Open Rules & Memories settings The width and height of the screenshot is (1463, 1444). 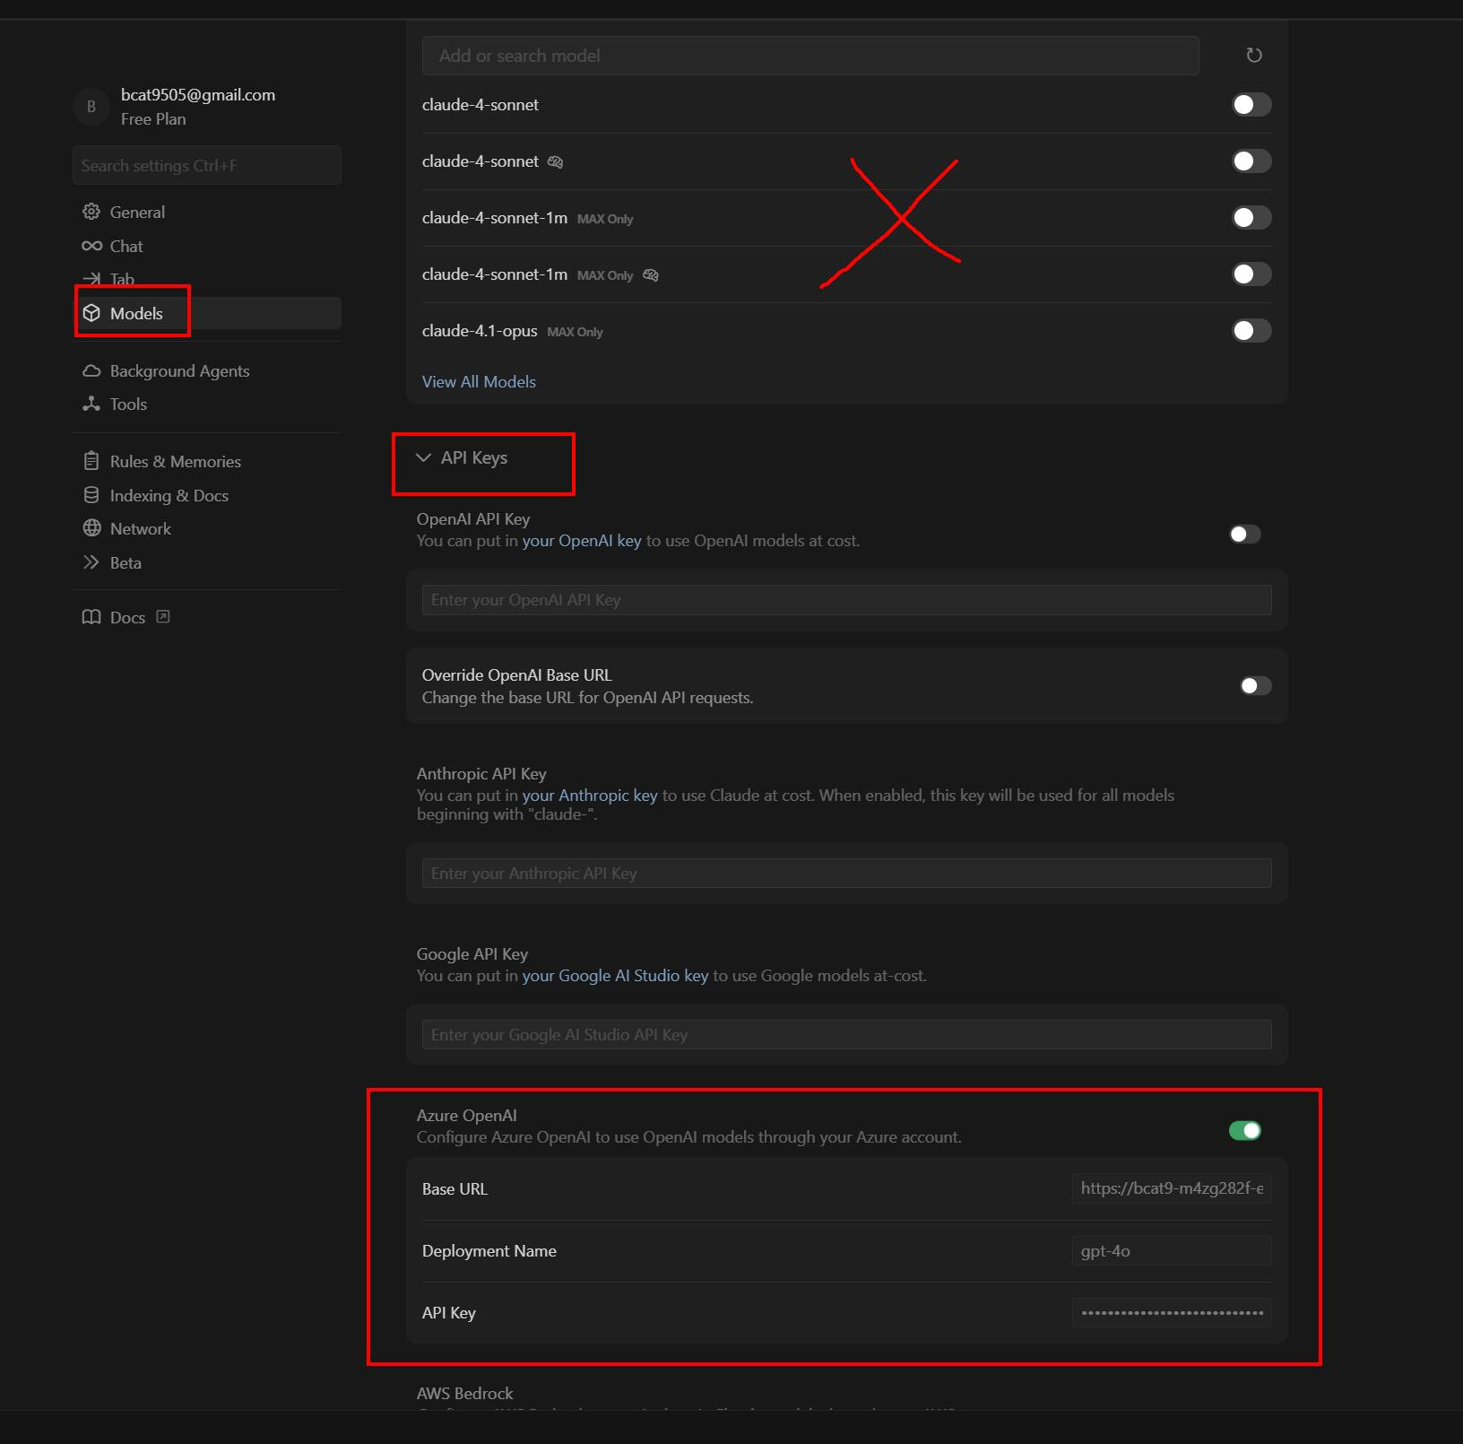pos(207,461)
